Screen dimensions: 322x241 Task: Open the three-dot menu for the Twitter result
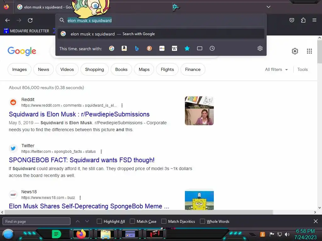click(101, 152)
